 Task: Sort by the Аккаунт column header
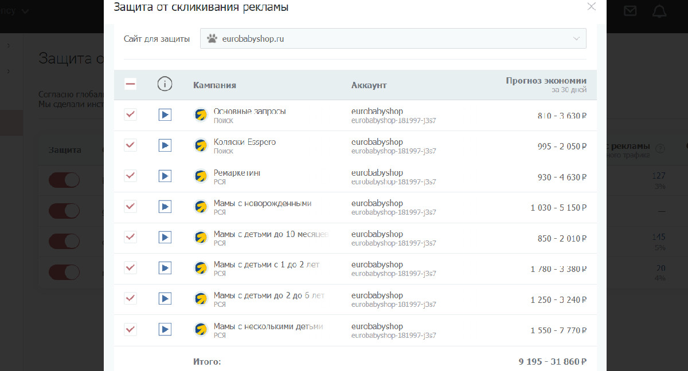[x=369, y=85]
